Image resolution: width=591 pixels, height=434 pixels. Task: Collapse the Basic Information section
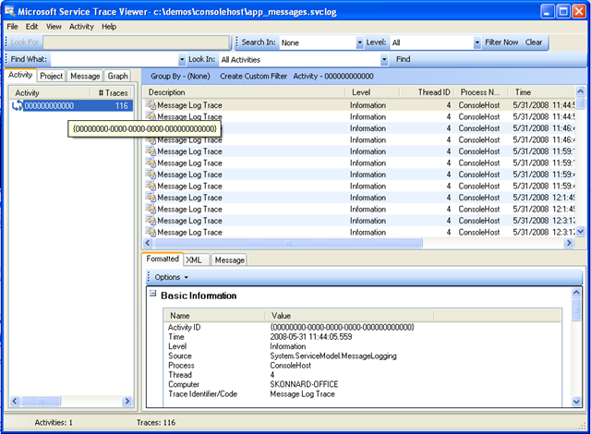coord(152,294)
